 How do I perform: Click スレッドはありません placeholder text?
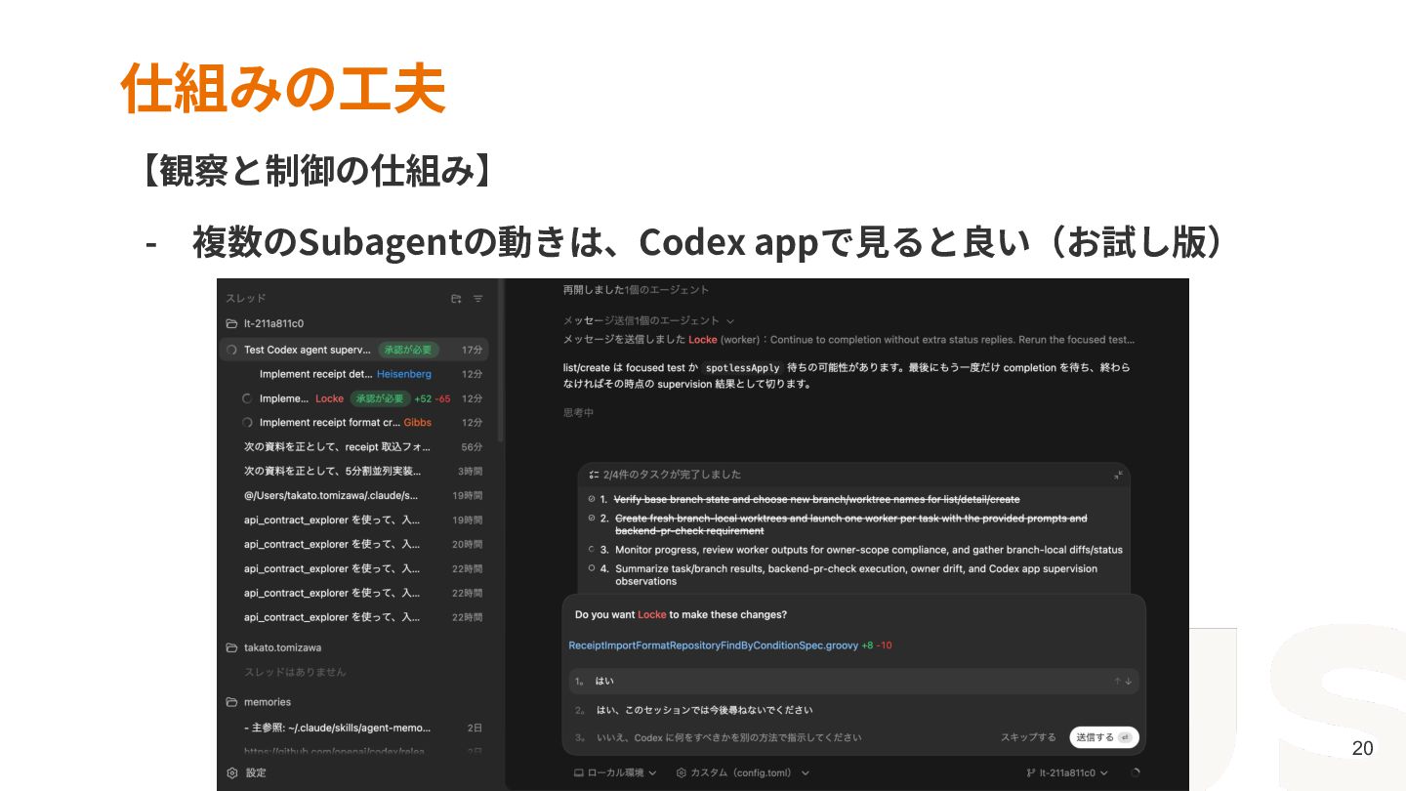[295, 673]
